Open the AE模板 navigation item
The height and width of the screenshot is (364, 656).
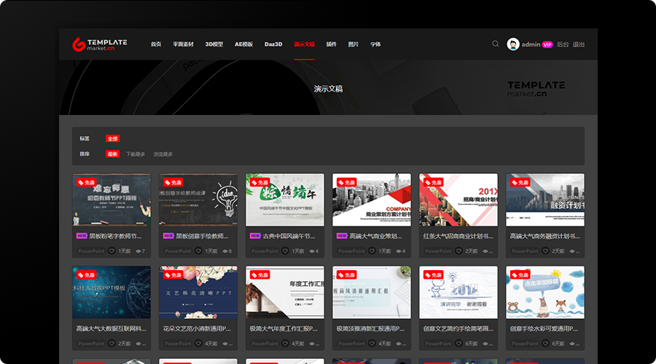coord(243,44)
